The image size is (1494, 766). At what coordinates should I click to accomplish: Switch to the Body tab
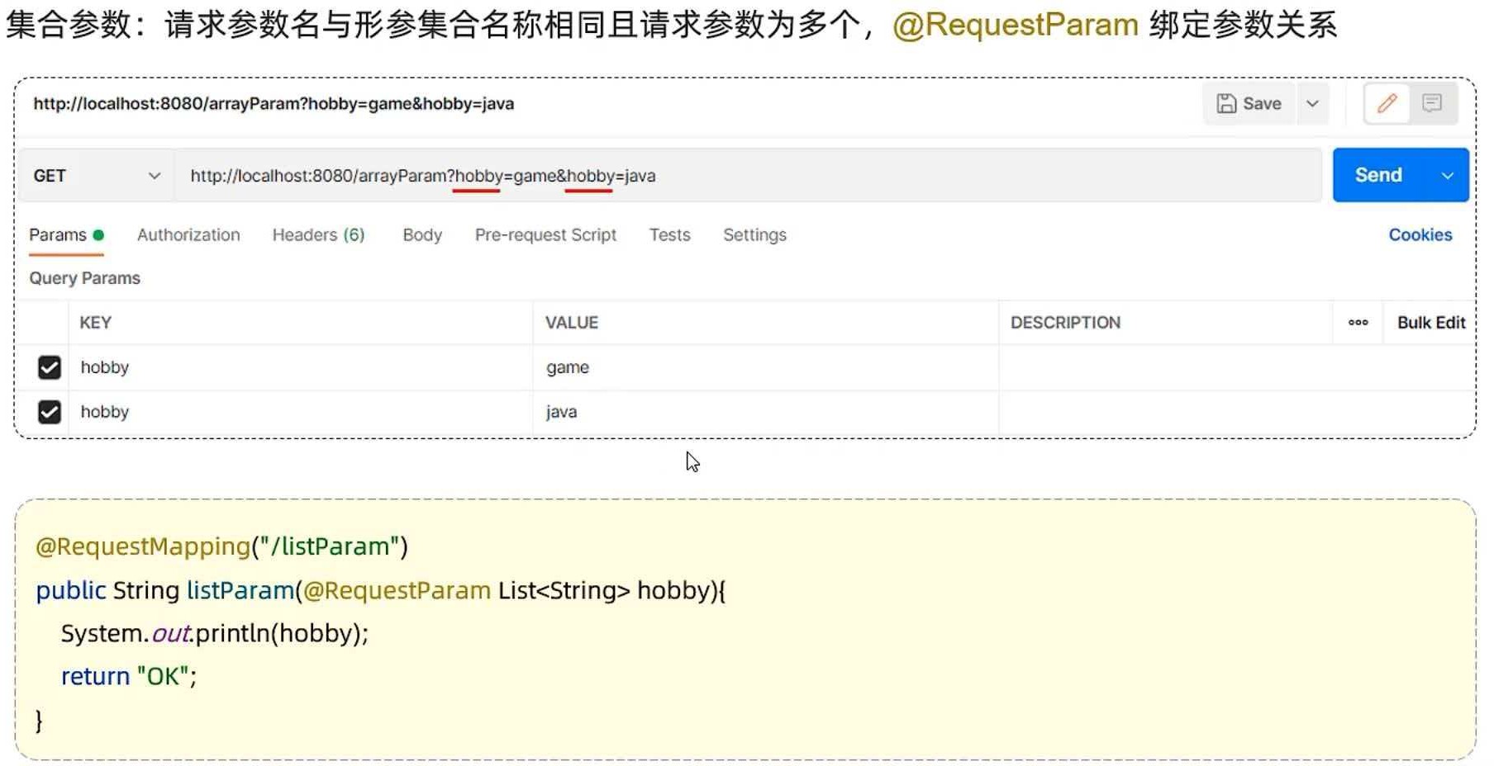pyautogui.click(x=422, y=235)
